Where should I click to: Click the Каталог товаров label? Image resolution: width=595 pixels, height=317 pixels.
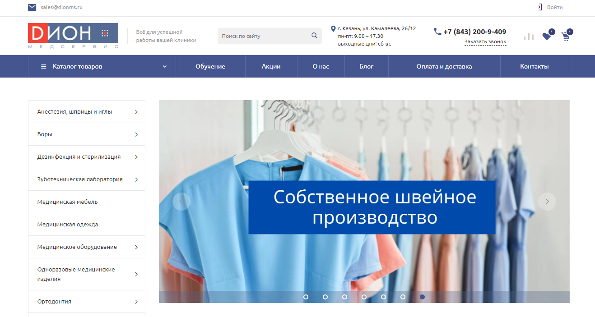78,66
